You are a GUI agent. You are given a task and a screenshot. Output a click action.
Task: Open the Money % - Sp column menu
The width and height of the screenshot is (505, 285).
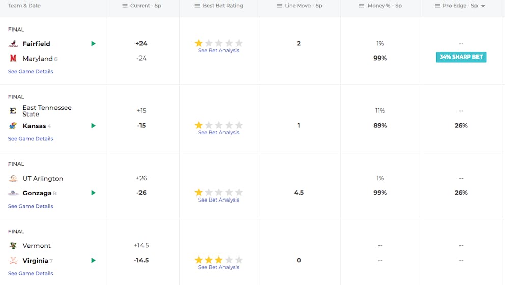coord(362,6)
